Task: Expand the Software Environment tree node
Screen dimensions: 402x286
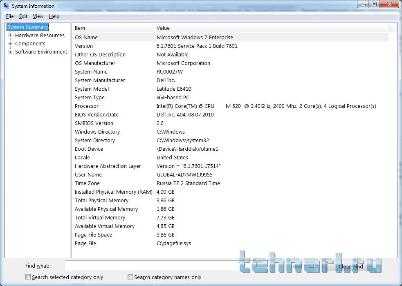Action: tap(11, 52)
